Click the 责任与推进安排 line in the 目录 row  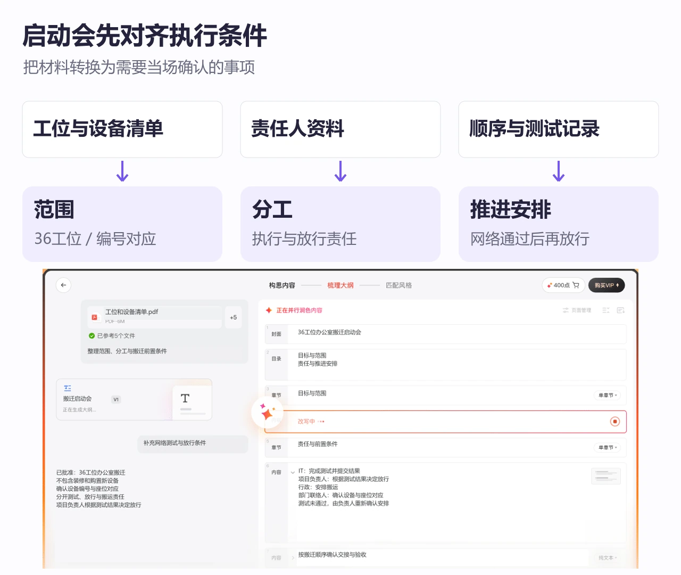[318, 364]
